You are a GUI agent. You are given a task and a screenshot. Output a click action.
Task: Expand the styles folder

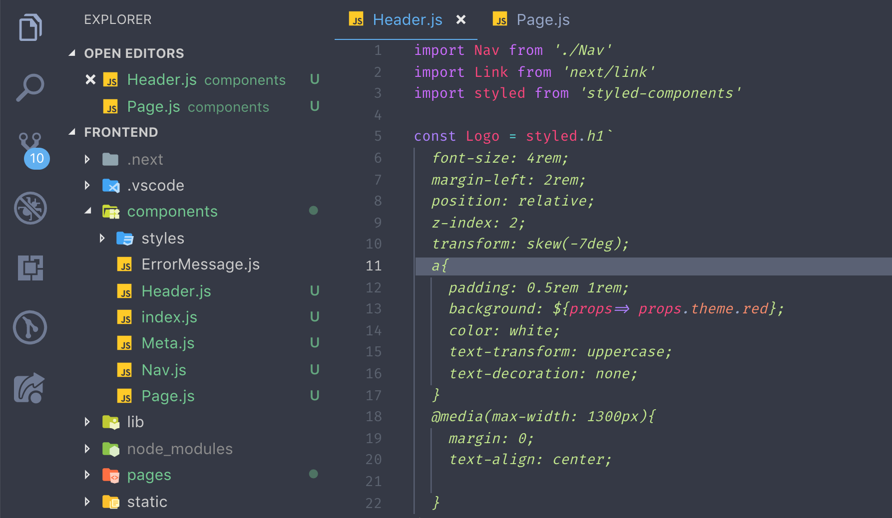[102, 238]
